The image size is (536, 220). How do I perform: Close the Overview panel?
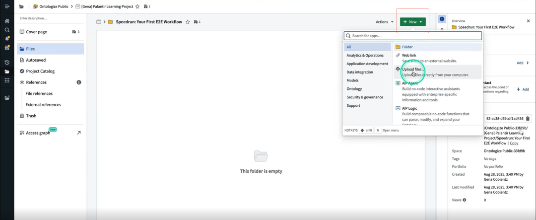(529, 21)
